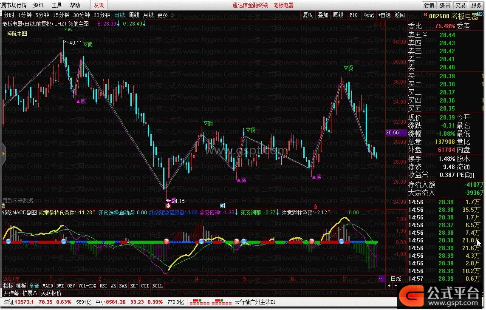Select the 60分钟 period
The height and width of the screenshot is (310, 486).
pyautogui.click(x=102, y=15)
